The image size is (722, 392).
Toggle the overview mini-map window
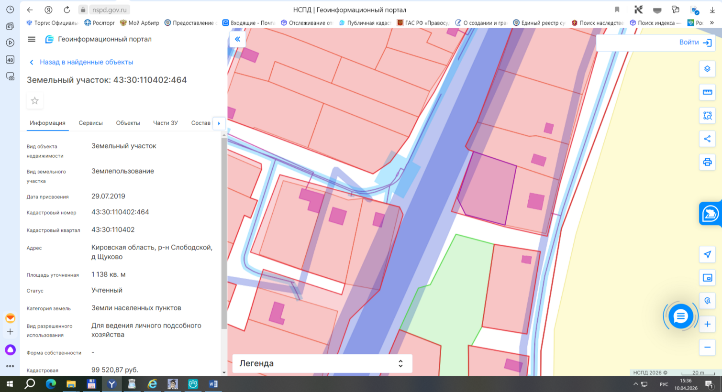[x=707, y=278]
